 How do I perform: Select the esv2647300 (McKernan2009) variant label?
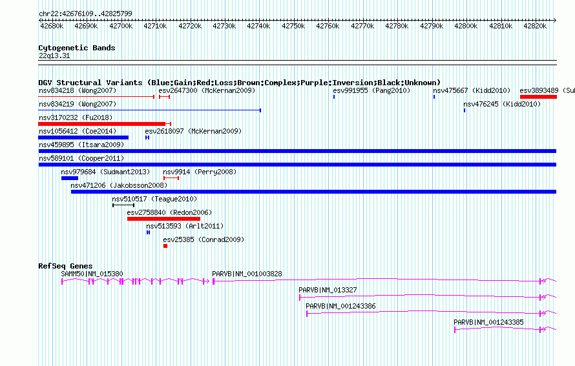[x=207, y=90]
